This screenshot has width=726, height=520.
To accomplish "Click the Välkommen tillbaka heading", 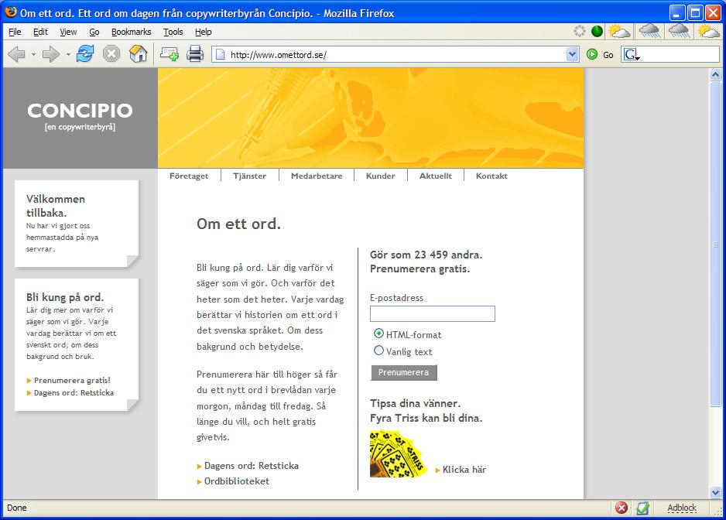I will [x=56, y=206].
